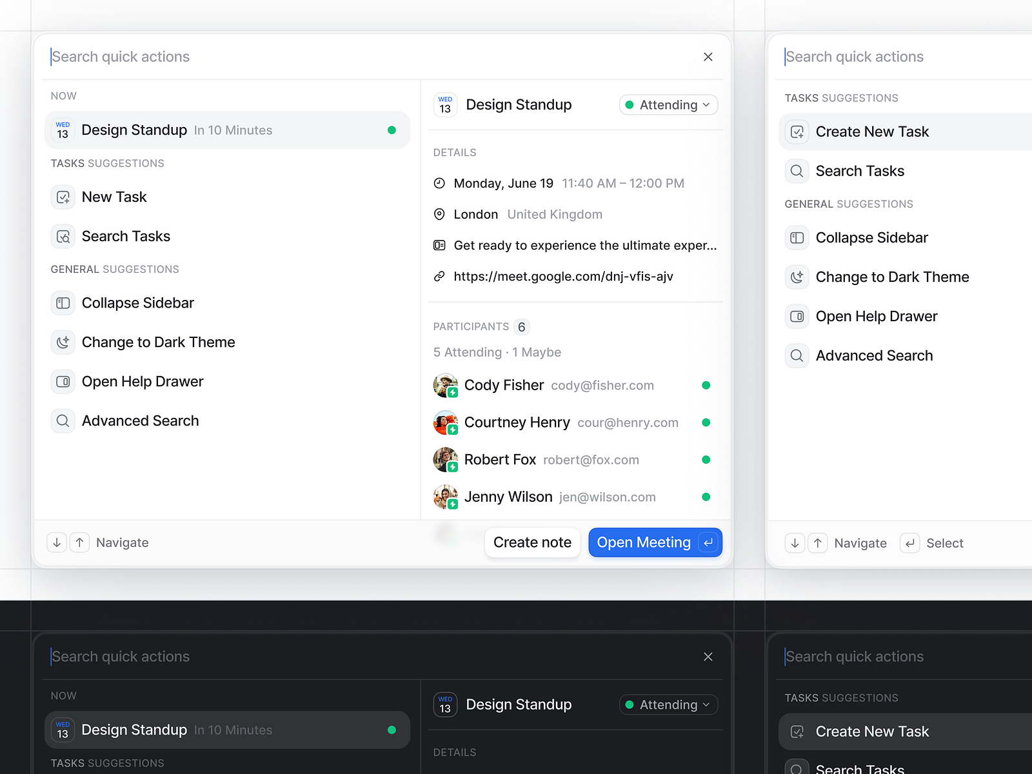Click the Create New Task checkbox icon
Screen dimensions: 1032x774
coord(797,131)
